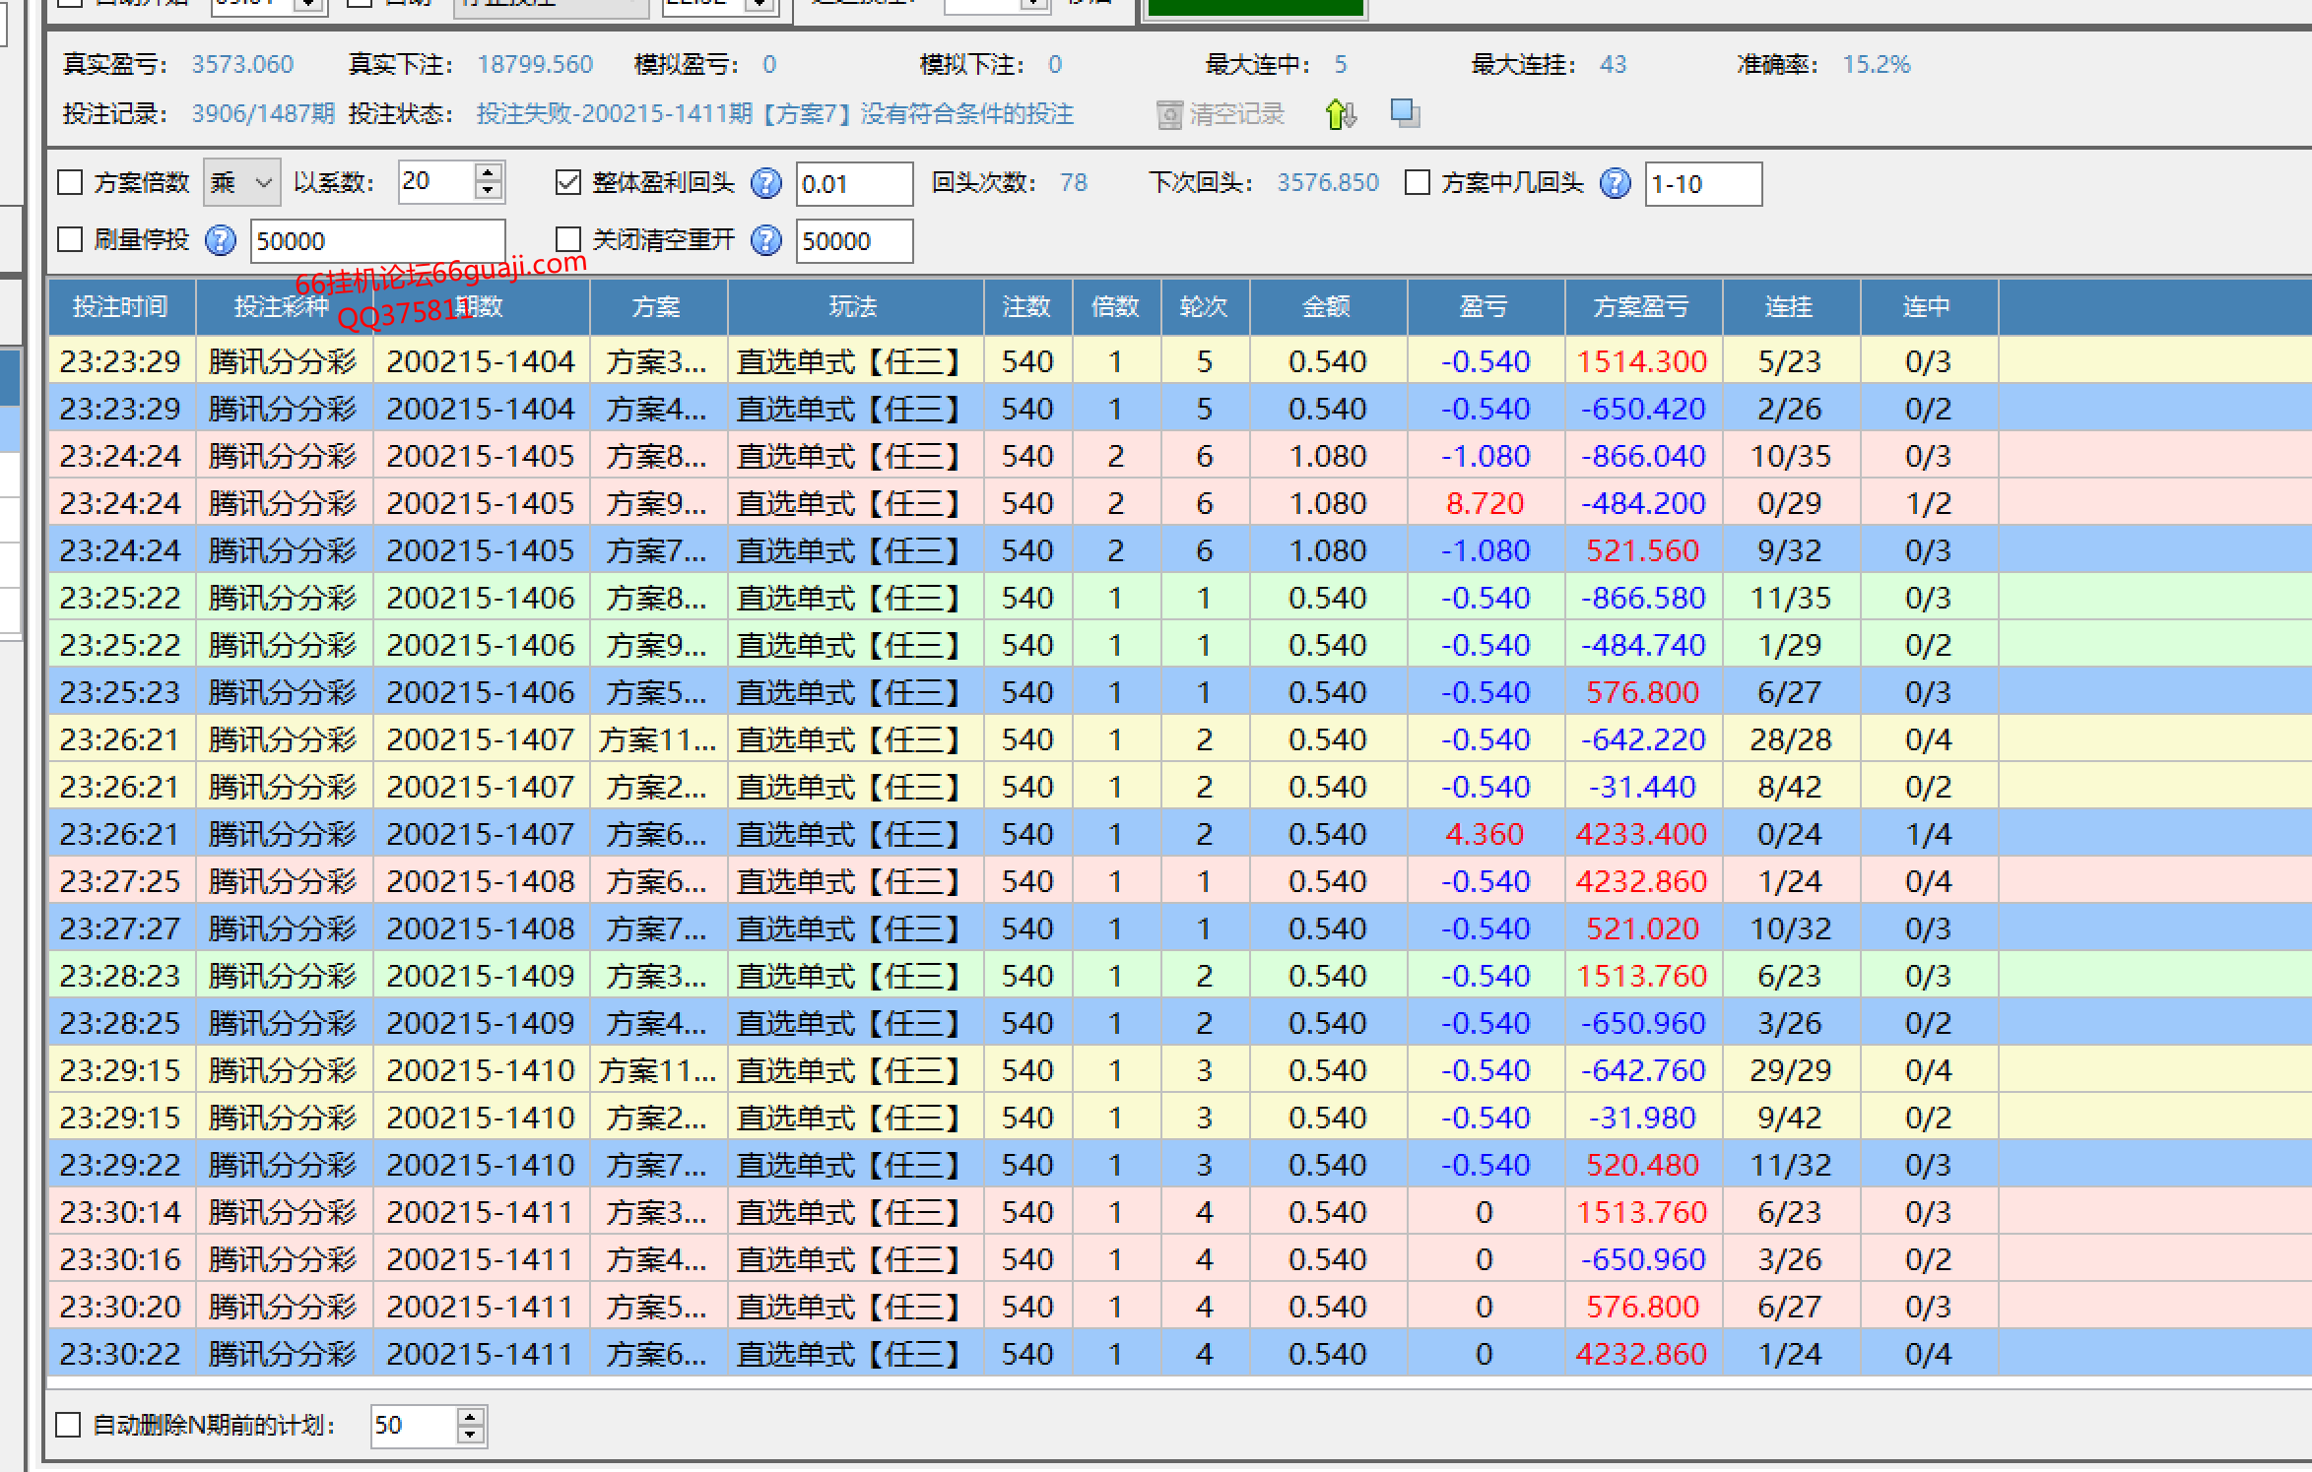Sort by 注数 column header
This screenshot has width=2312, height=1472.
(1027, 307)
